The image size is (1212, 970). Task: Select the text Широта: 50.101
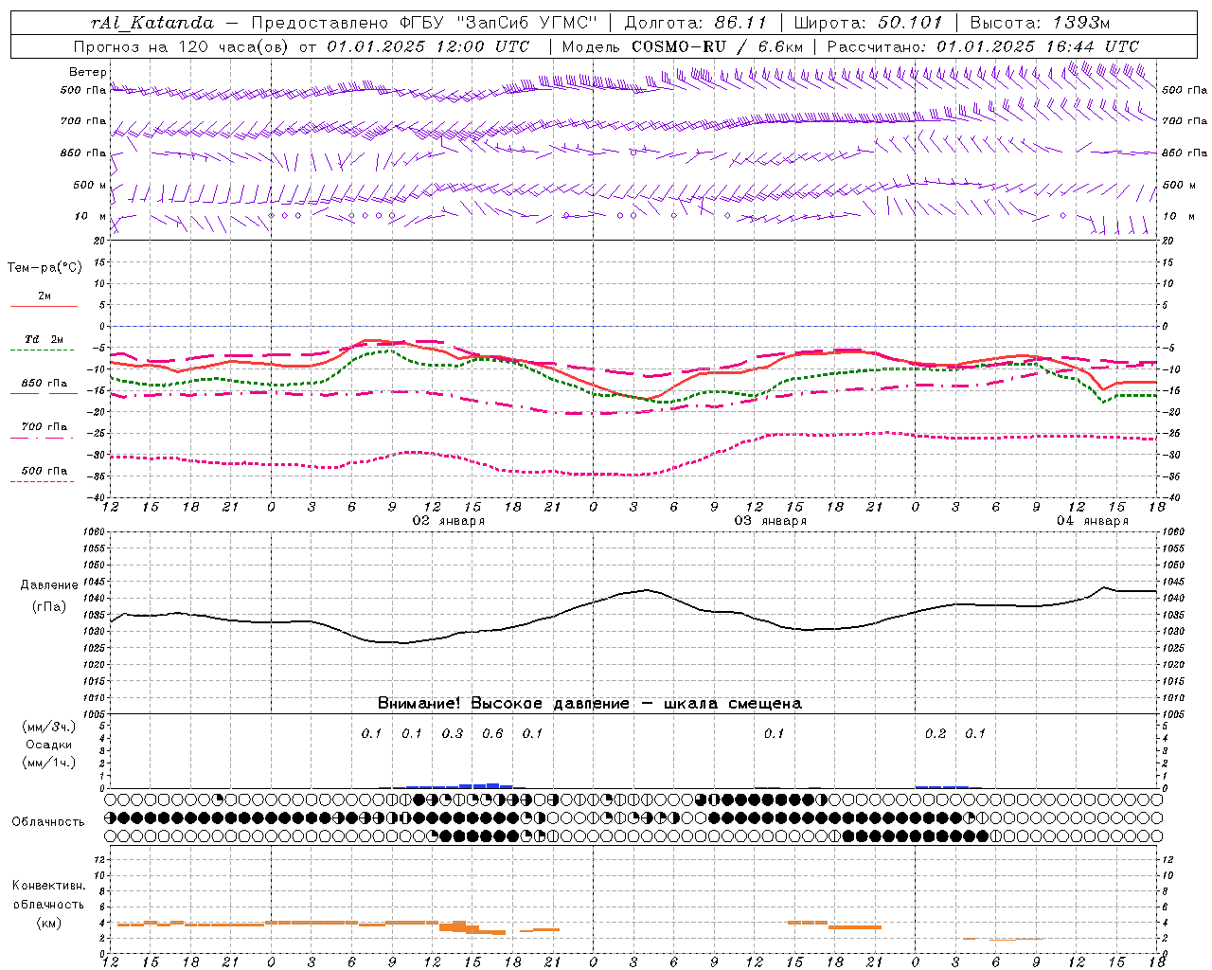point(868,23)
